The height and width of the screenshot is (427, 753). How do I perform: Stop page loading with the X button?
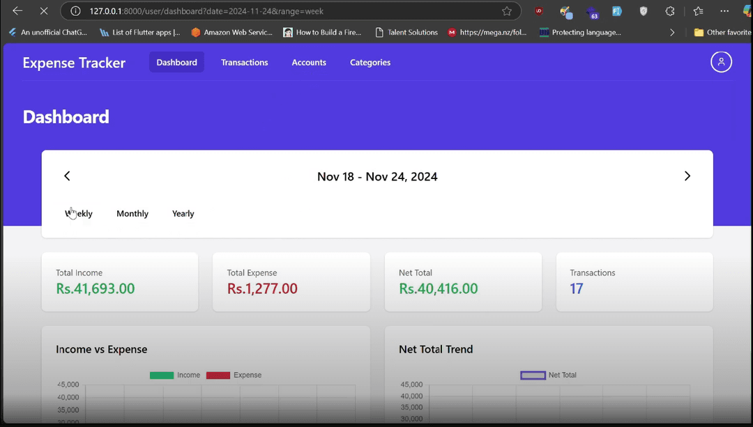43,11
